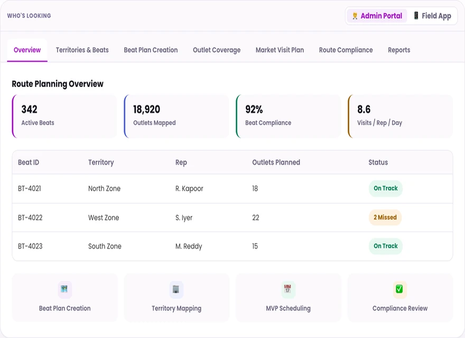465x338 pixels.
Task: Select beat ID BT-4021
Action: [30, 189]
